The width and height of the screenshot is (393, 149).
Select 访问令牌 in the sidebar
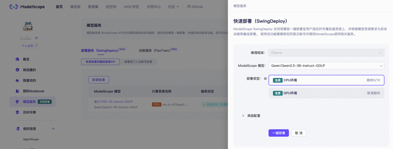(x=29, y=112)
